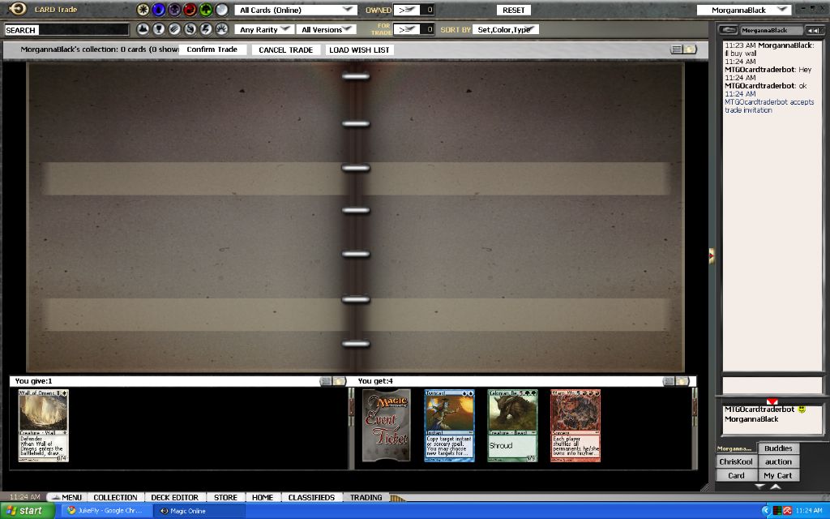Select the Event Ticket card thumbnail

[x=384, y=426]
